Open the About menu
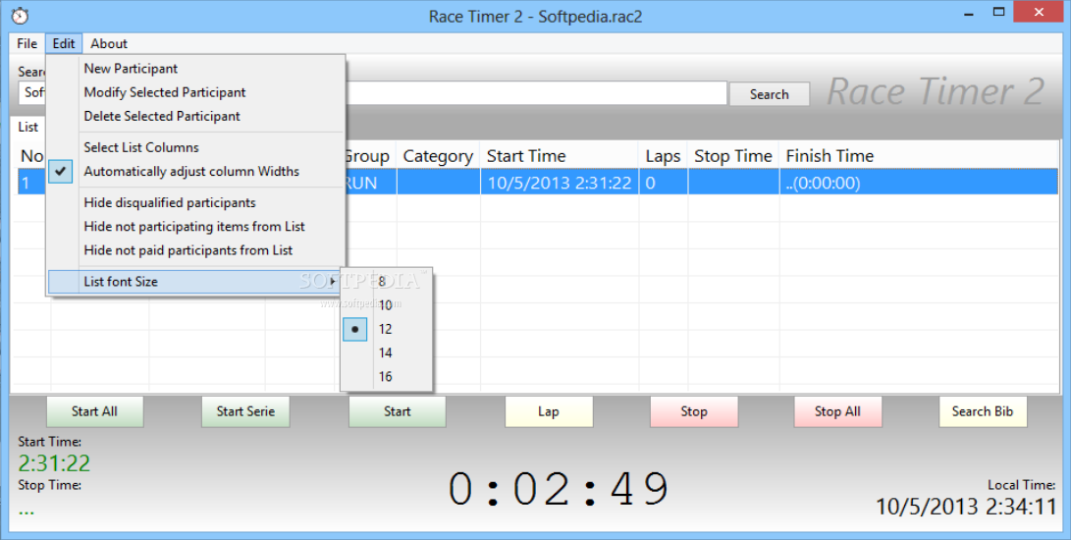Image resolution: width=1071 pixels, height=540 pixels. coord(109,44)
